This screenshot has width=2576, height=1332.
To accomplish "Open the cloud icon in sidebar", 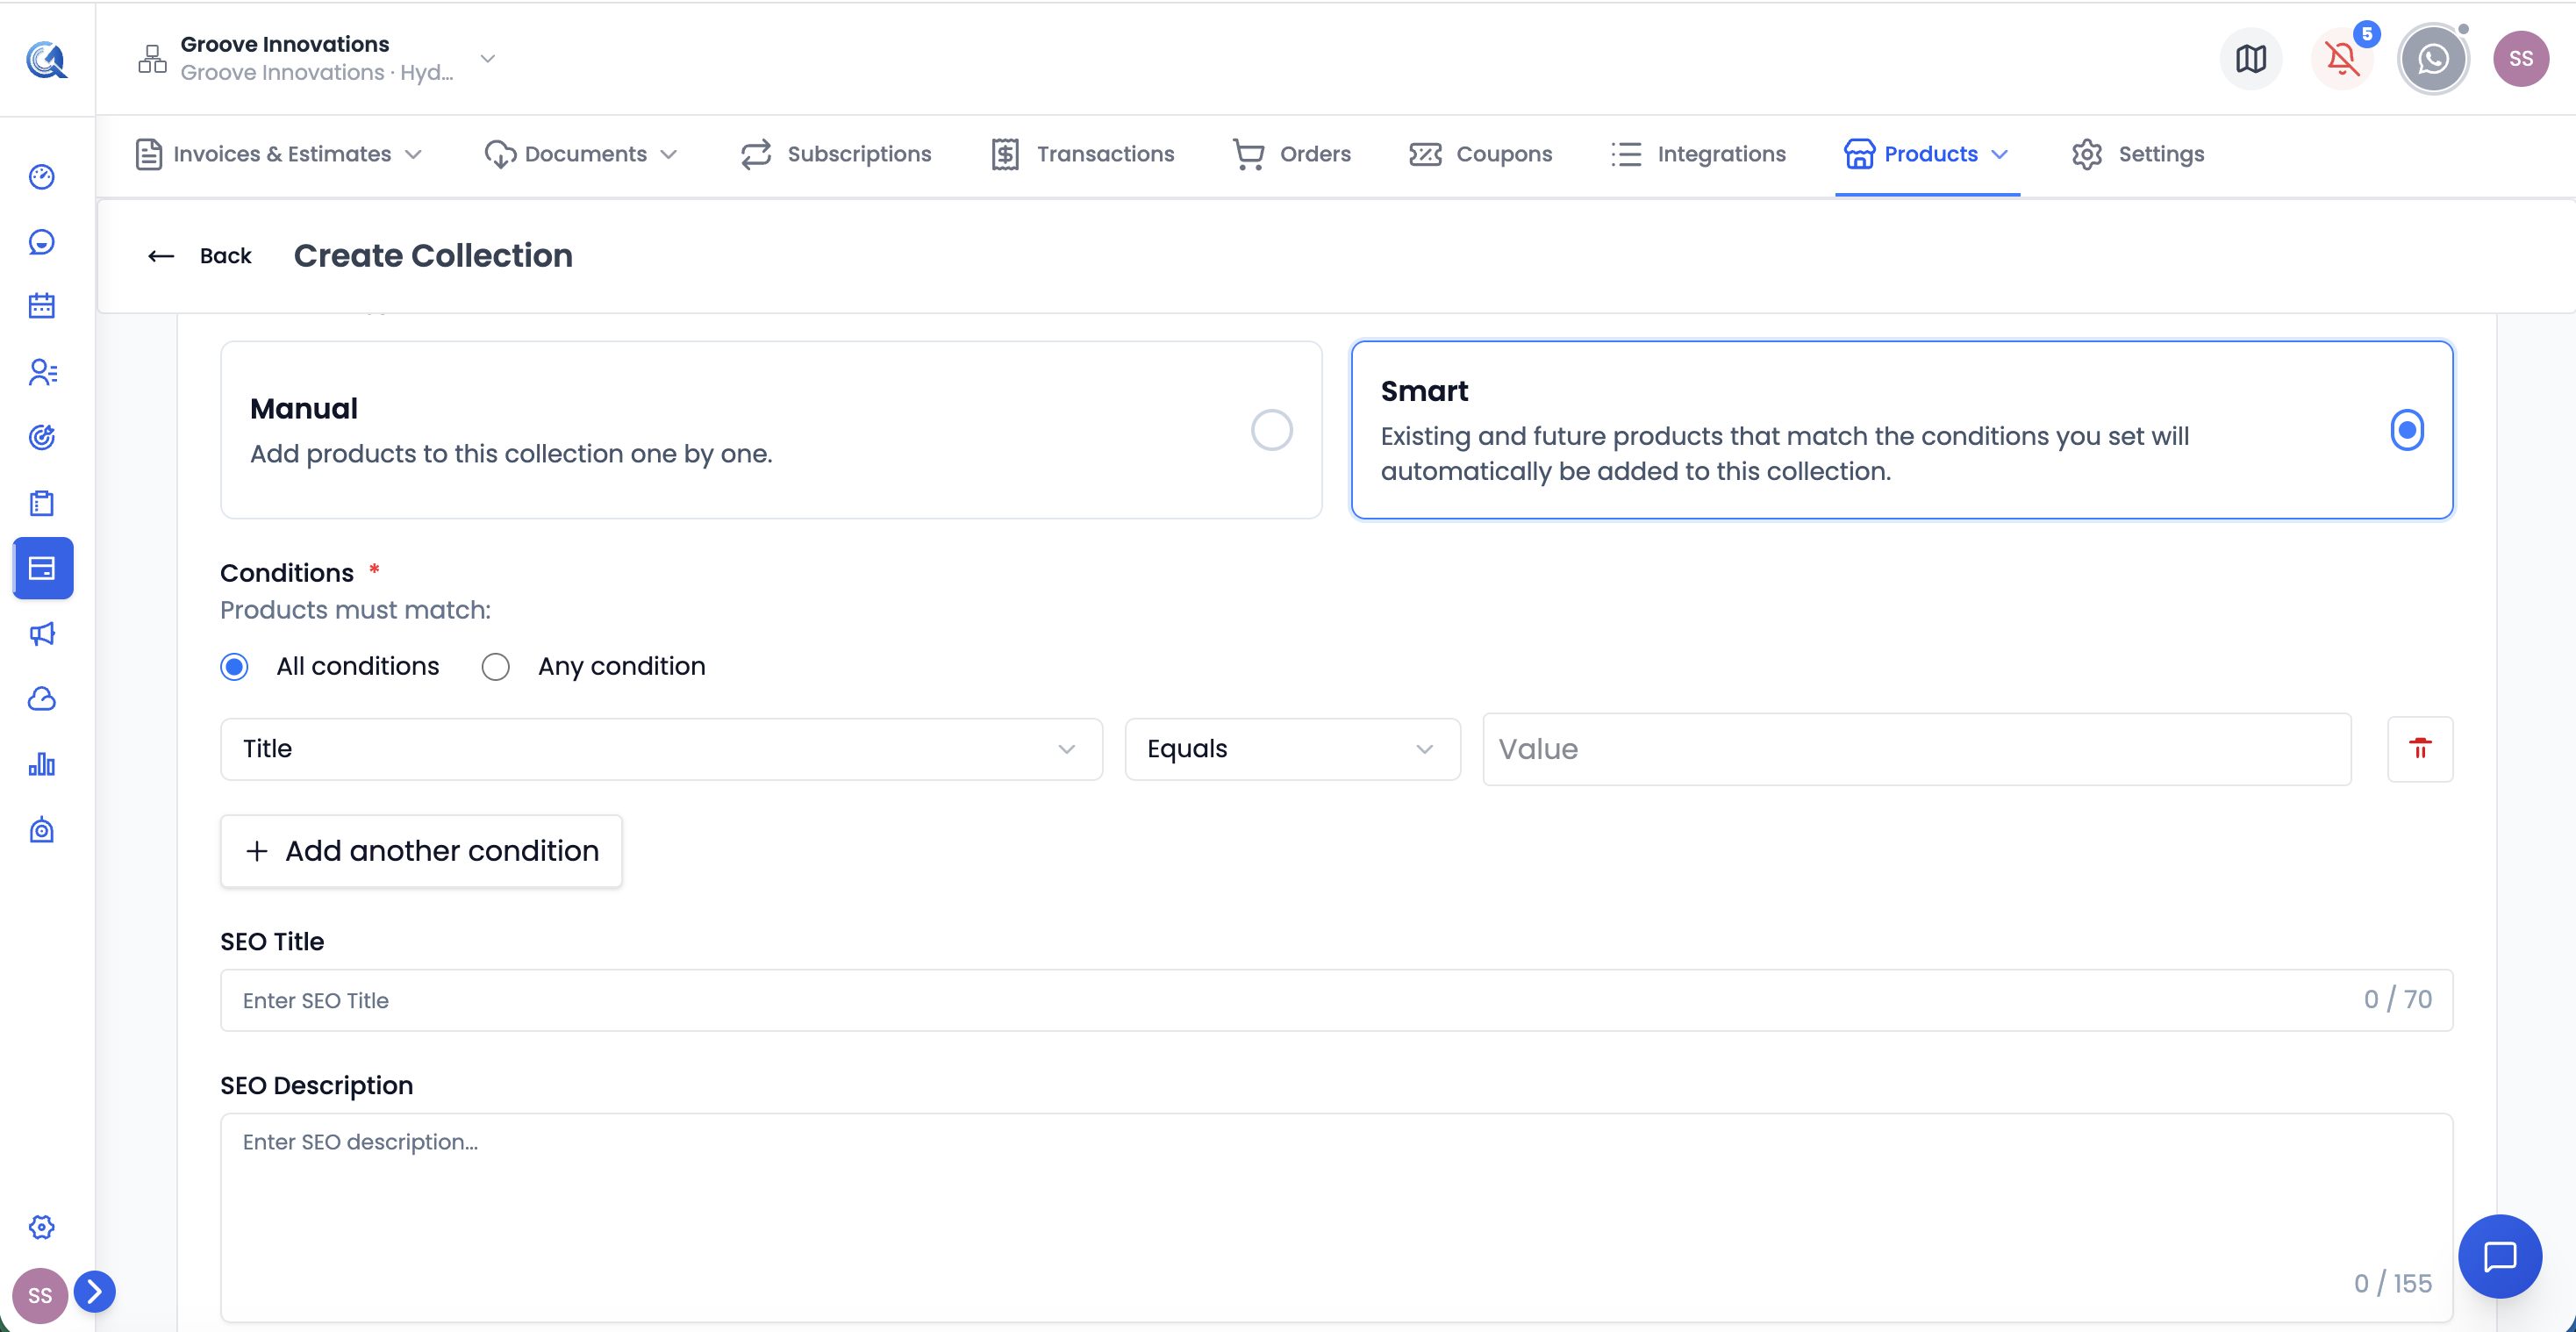I will pyautogui.click(x=42, y=699).
